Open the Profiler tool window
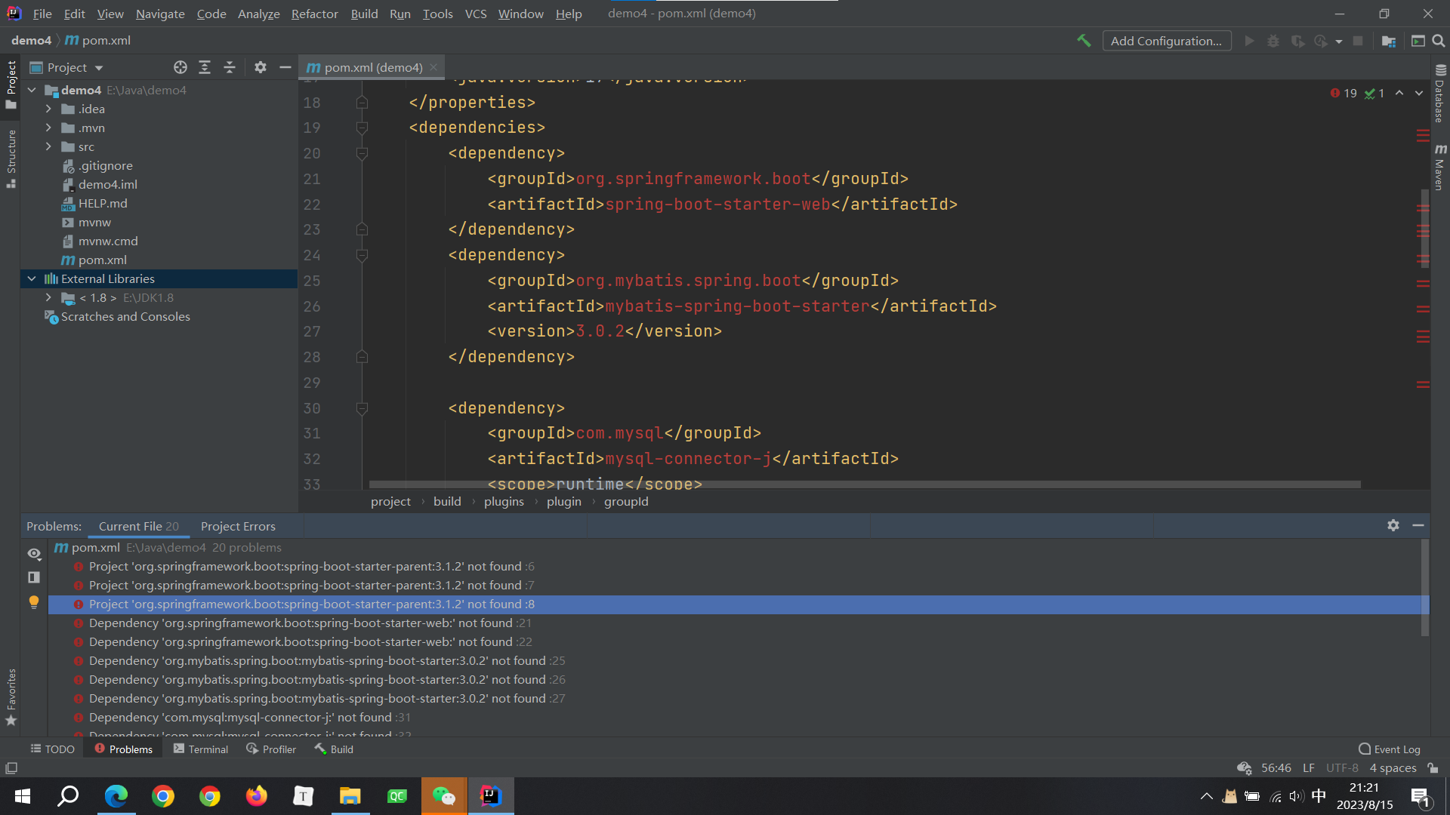The width and height of the screenshot is (1450, 815). pos(271,749)
